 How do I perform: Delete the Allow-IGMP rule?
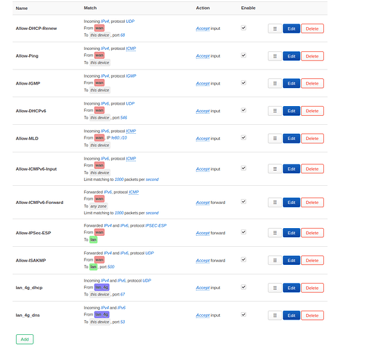pyautogui.click(x=312, y=83)
